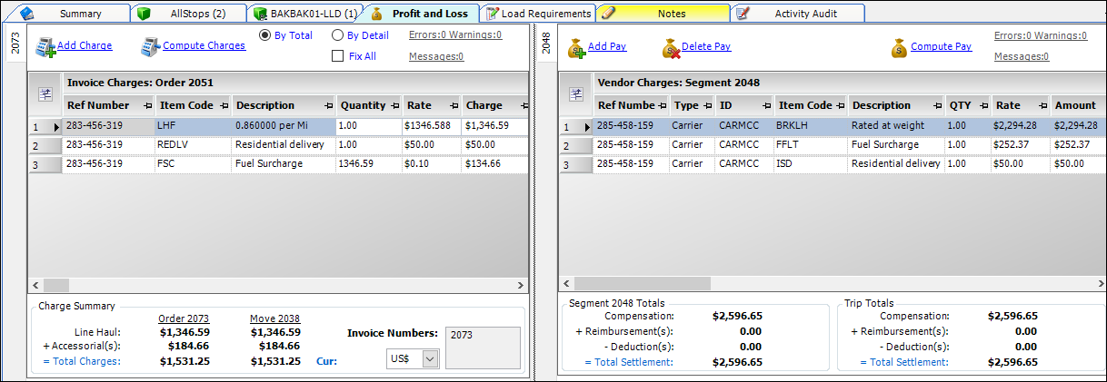Switch to the Load Requirements tab
The height and width of the screenshot is (382, 1107).
point(538,14)
